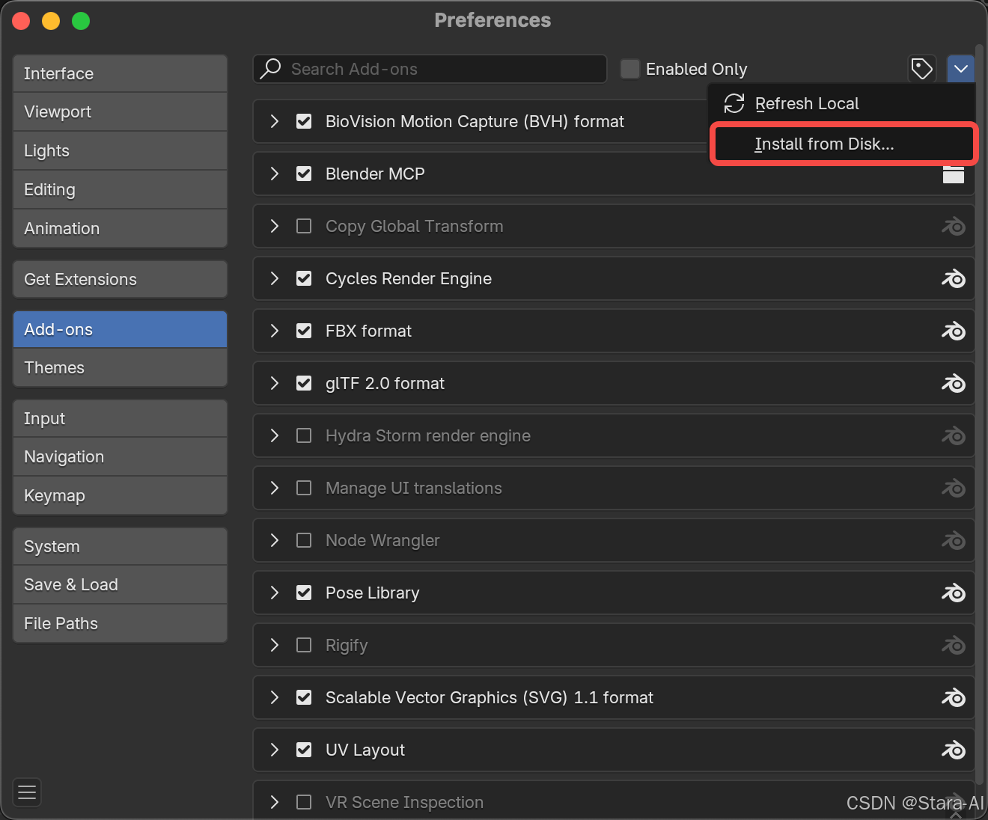The height and width of the screenshot is (820, 988).
Task: Click Blender logo icon on Node Wrangler row
Action: point(954,540)
